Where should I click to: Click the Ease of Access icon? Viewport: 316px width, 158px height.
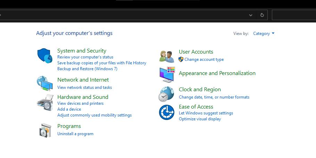pyautogui.click(x=166, y=112)
